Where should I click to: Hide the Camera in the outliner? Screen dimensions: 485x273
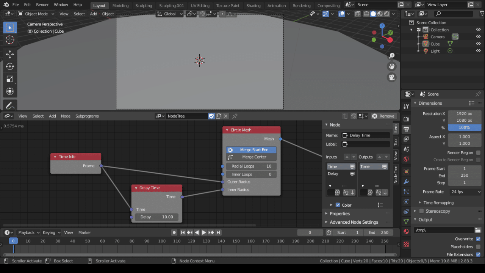click(478, 37)
